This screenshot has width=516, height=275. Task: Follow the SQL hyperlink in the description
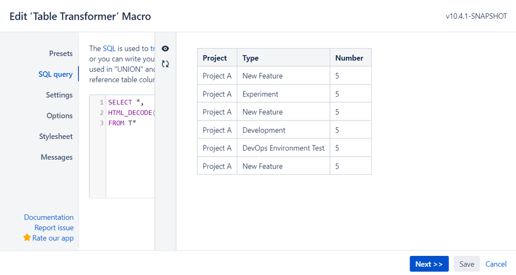pyautogui.click(x=109, y=49)
